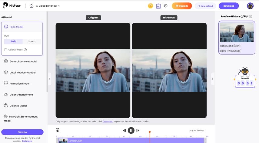This screenshot has height=143, width=259.
Task: Enable the Colorize Model checkbox
Action: [x=6, y=50]
